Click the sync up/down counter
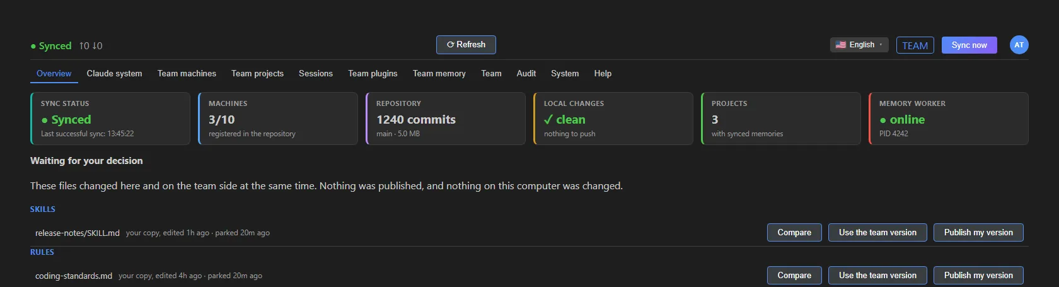Viewport: 1059px width, 287px height. (91, 46)
